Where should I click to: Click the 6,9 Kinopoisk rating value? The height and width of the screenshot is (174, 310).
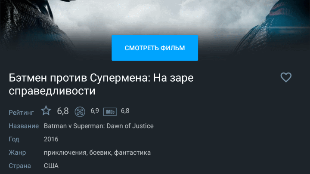(x=95, y=111)
